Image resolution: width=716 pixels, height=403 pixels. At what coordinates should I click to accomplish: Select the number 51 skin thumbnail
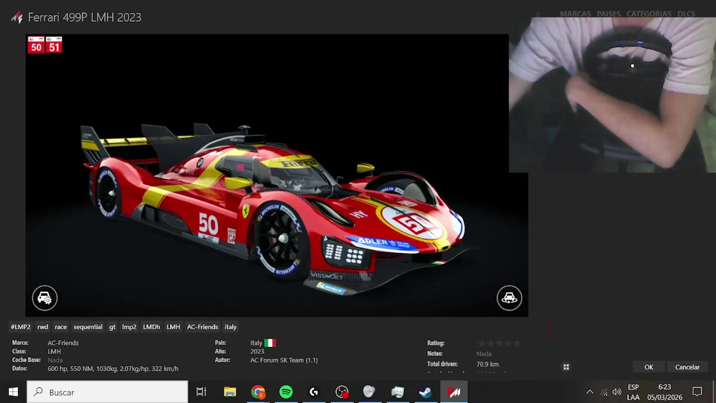point(54,45)
